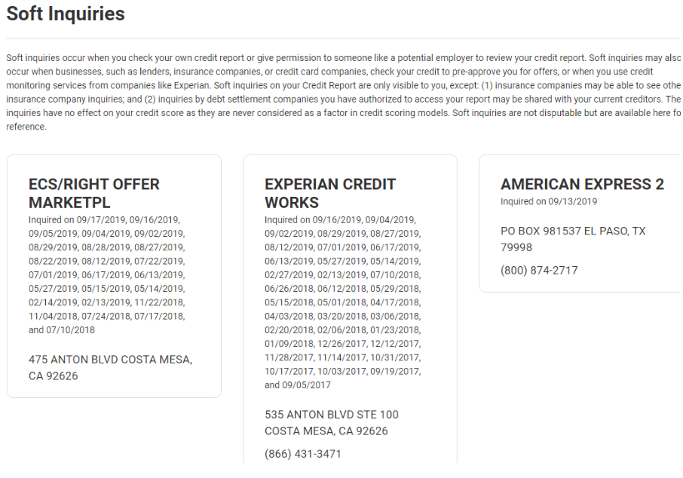Click the Soft Inquiries heading

[x=66, y=14]
